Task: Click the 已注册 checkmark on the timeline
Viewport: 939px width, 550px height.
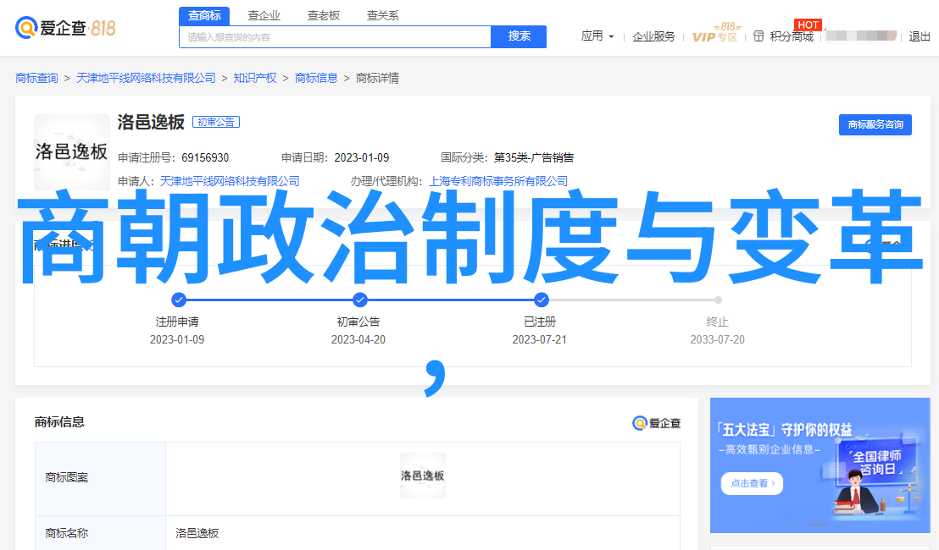Action: pos(541,300)
